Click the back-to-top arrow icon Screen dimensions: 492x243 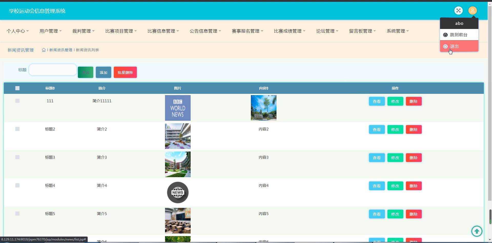pyautogui.click(x=477, y=231)
